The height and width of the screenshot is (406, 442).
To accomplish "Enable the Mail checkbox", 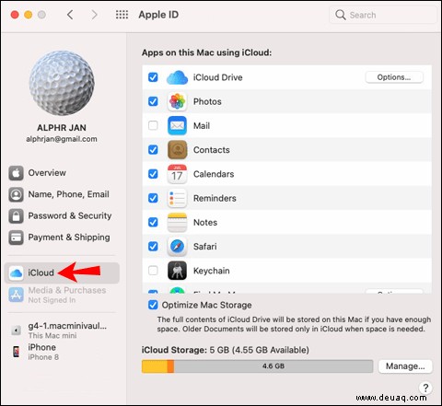I will [x=153, y=125].
